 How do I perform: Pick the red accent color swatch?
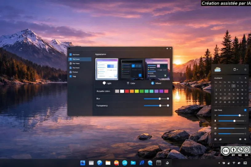pos(127,91)
